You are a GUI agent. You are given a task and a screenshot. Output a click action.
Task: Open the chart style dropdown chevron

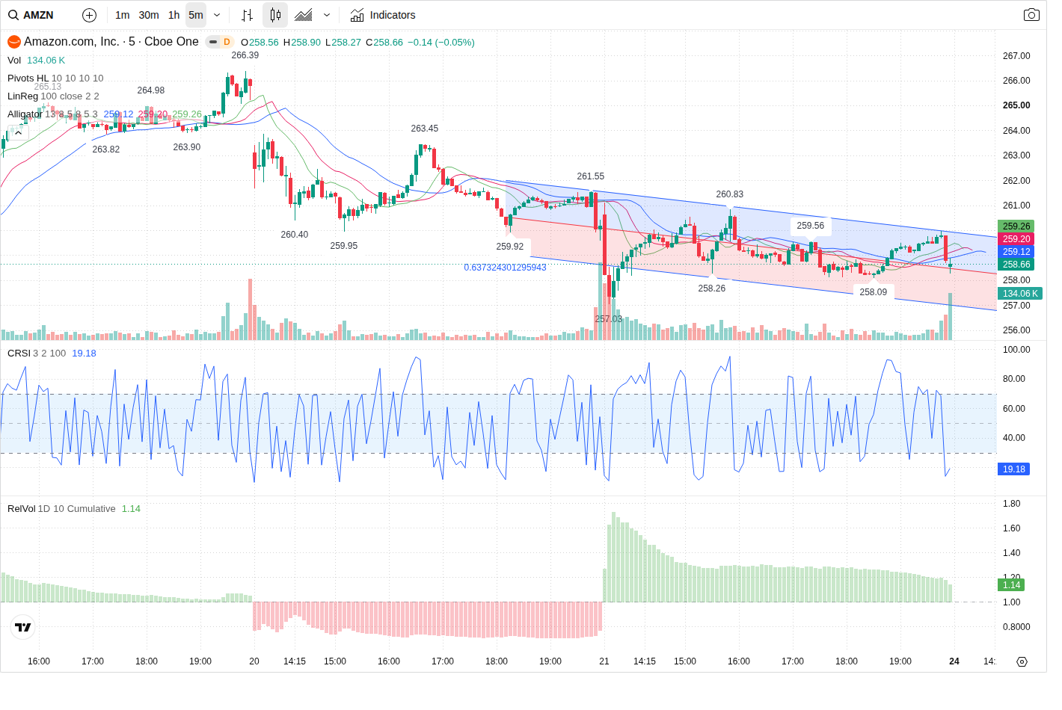pyautogui.click(x=327, y=15)
